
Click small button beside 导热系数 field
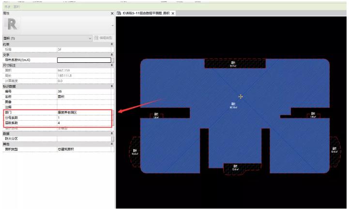click(113, 60)
